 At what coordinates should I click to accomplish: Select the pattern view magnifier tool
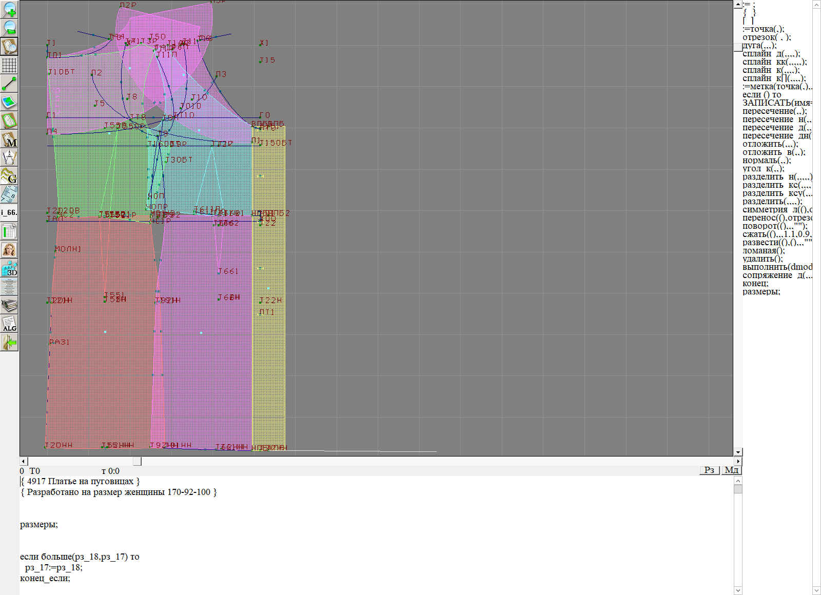tap(9, 46)
